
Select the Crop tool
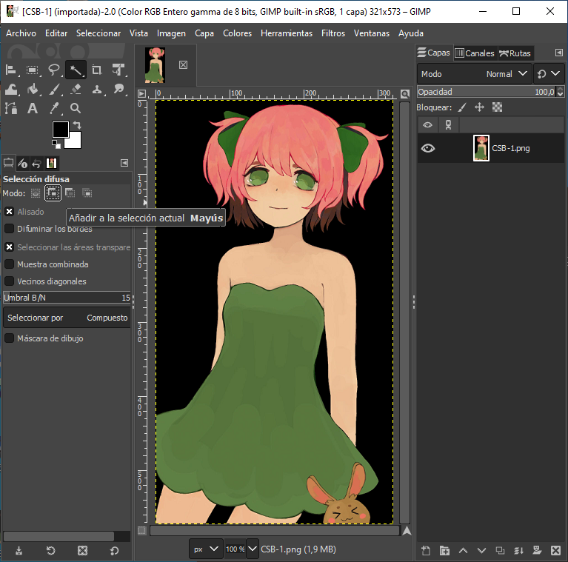coord(97,70)
